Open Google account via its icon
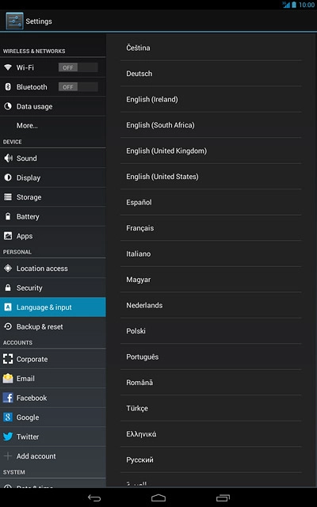Screen dimensions: 317x507 tap(8, 417)
